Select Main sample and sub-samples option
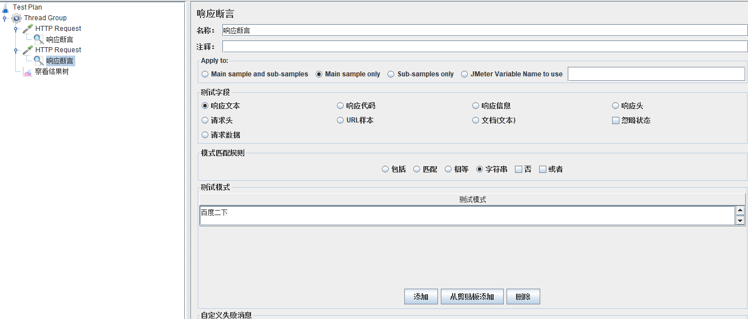This screenshot has width=748, height=319. click(x=255, y=74)
